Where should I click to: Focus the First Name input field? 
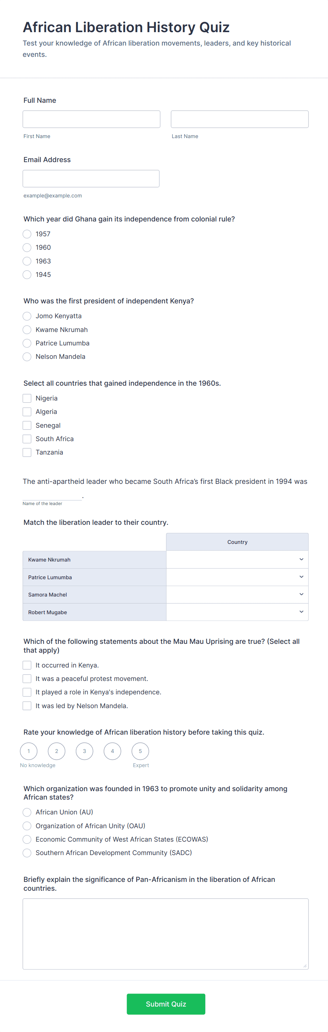pos(91,119)
